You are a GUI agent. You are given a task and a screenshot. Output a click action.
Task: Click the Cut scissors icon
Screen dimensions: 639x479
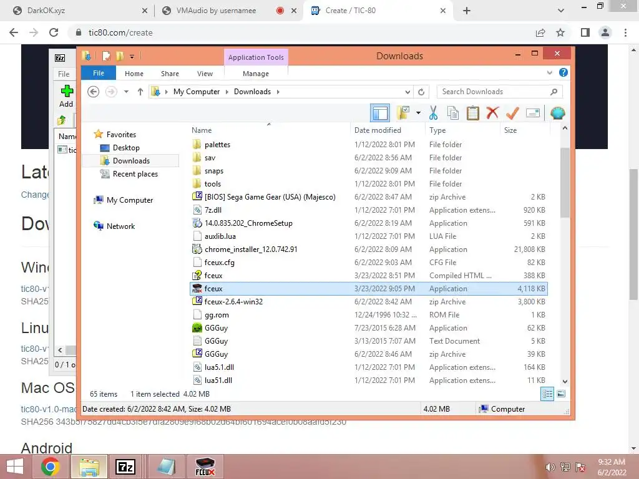click(433, 113)
